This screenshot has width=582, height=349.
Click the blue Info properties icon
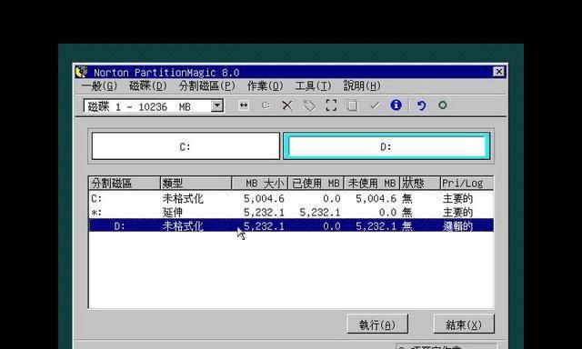(396, 105)
